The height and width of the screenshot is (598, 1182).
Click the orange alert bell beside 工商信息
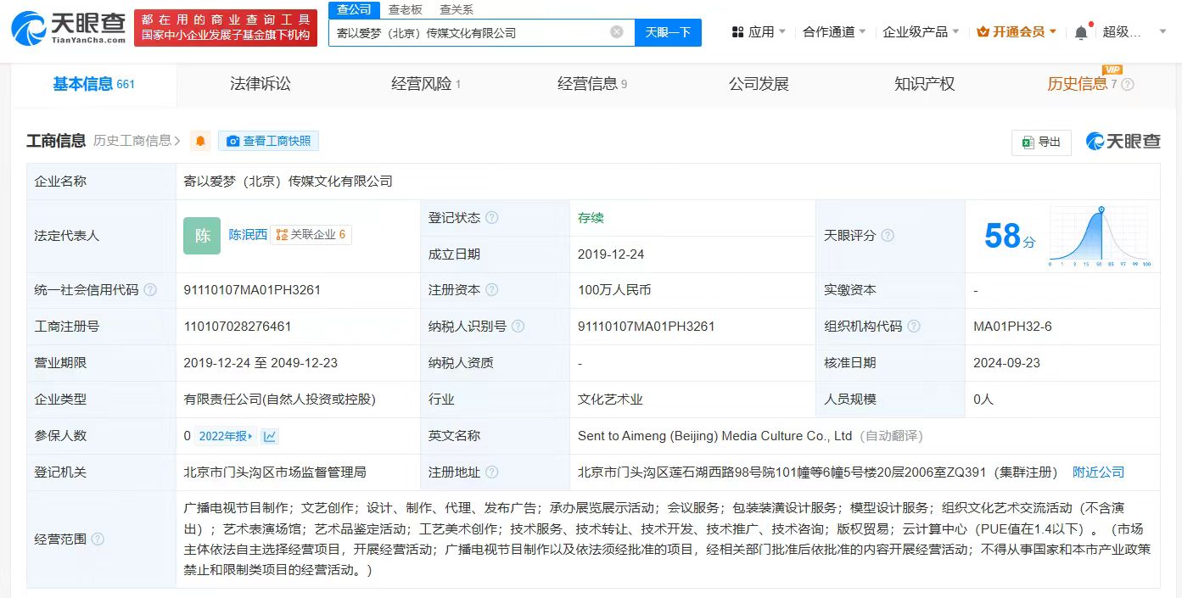click(x=200, y=141)
